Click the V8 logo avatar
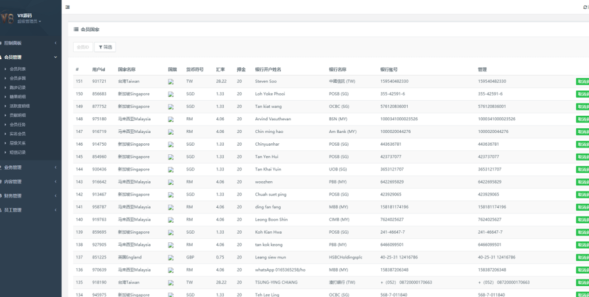 pos(7,18)
